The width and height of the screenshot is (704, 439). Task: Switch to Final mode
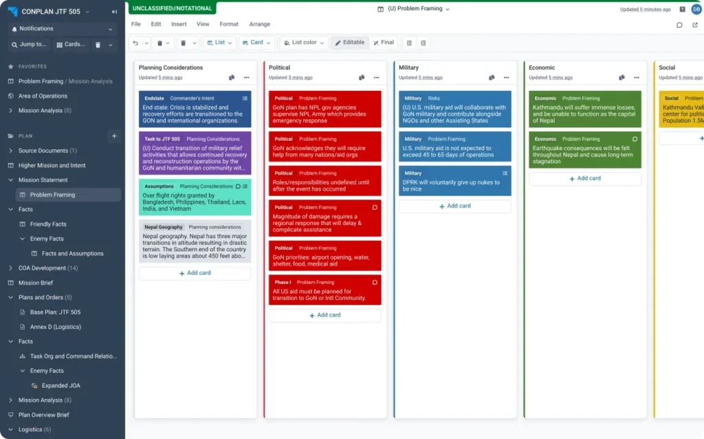384,43
